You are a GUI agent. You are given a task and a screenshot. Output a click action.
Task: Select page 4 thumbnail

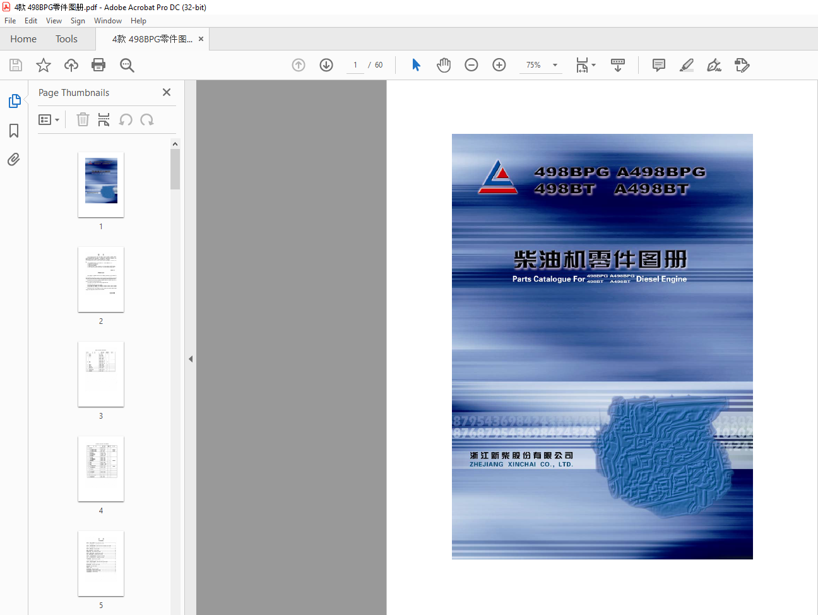[x=101, y=469]
